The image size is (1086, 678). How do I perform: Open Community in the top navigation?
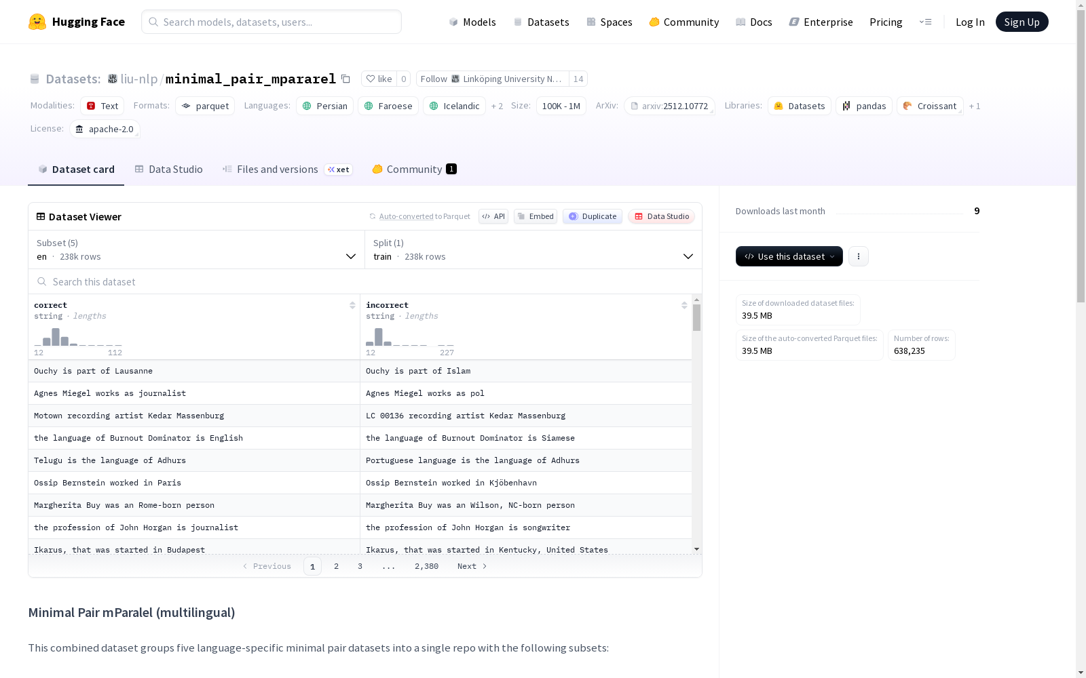point(684,22)
